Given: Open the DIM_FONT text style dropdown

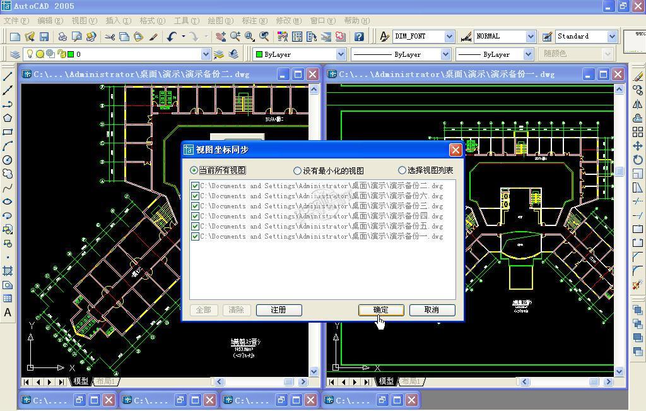Looking at the screenshot, I should coord(449,37).
